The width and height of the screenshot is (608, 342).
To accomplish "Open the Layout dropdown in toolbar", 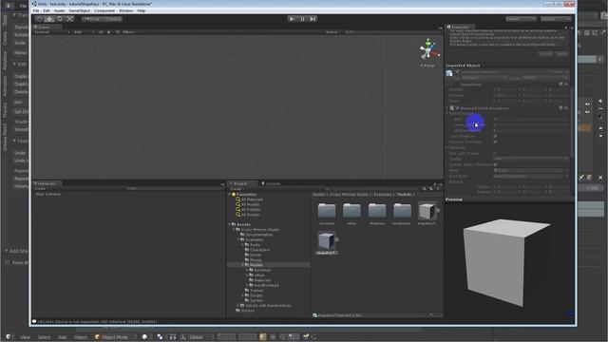I will pyautogui.click(x=556, y=19).
